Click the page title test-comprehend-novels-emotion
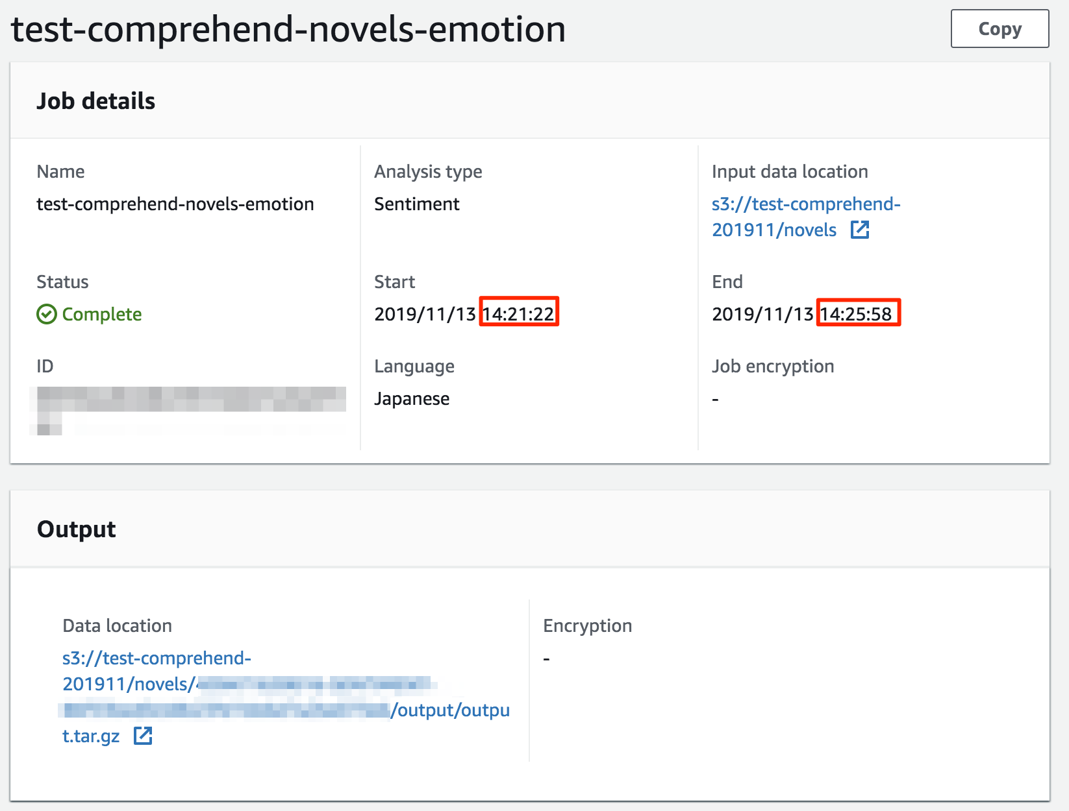 [288, 29]
